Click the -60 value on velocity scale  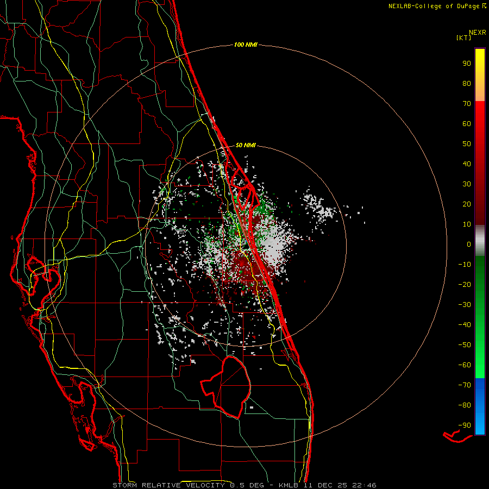[465, 365]
